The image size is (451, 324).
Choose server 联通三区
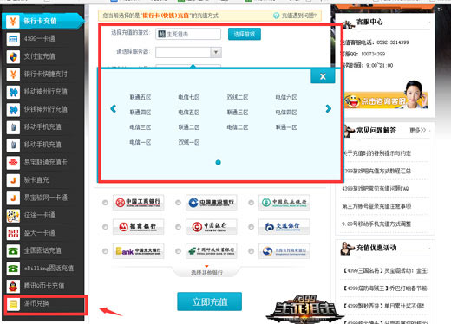click(x=238, y=113)
